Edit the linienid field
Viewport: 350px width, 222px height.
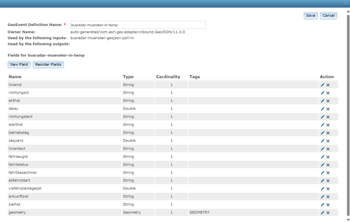click(x=322, y=85)
